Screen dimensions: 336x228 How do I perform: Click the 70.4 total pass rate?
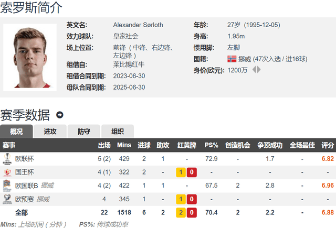pyautogui.click(x=211, y=212)
